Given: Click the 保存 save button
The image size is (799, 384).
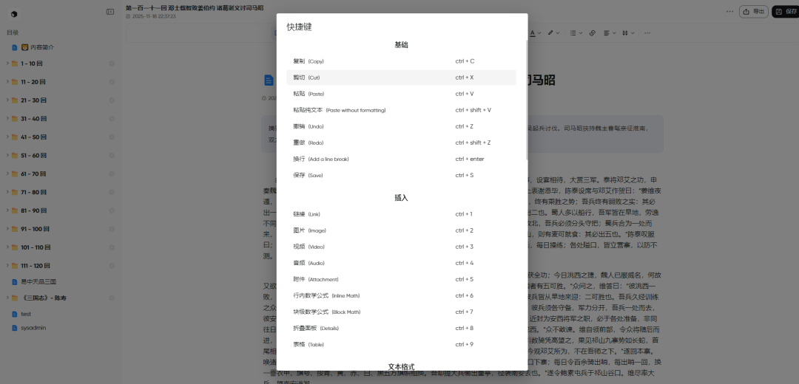Looking at the screenshot, I should coord(786,11).
